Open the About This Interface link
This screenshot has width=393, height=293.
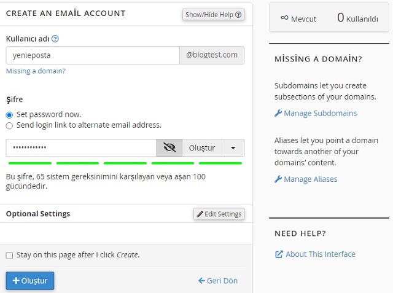(315, 254)
